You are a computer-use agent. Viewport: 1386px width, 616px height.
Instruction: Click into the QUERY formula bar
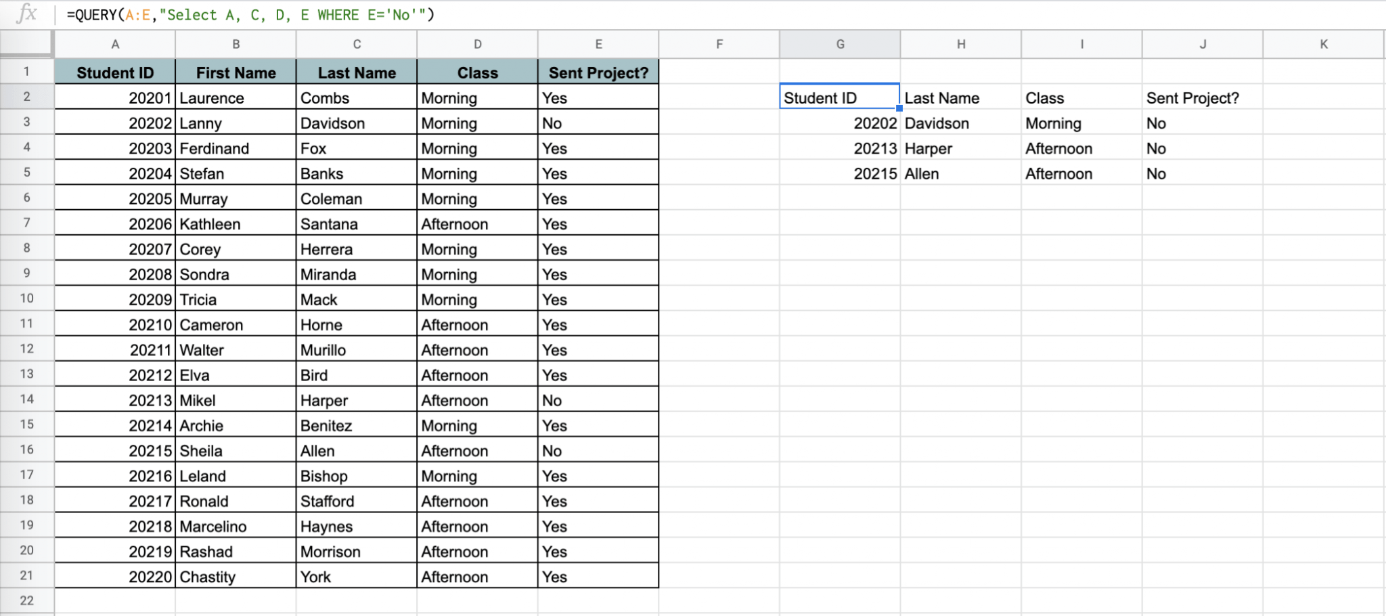[x=724, y=15]
